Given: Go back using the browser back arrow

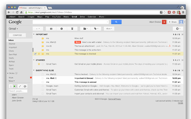Looking at the screenshot, I should 9,12.
